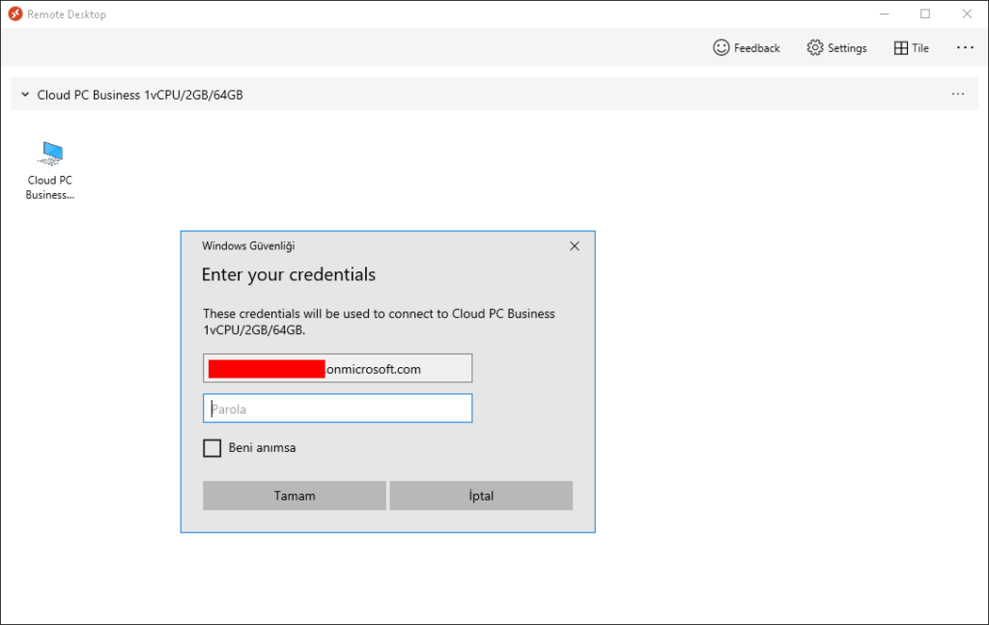Switch to Tile view
Screen dimensions: 989x625
tap(912, 48)
